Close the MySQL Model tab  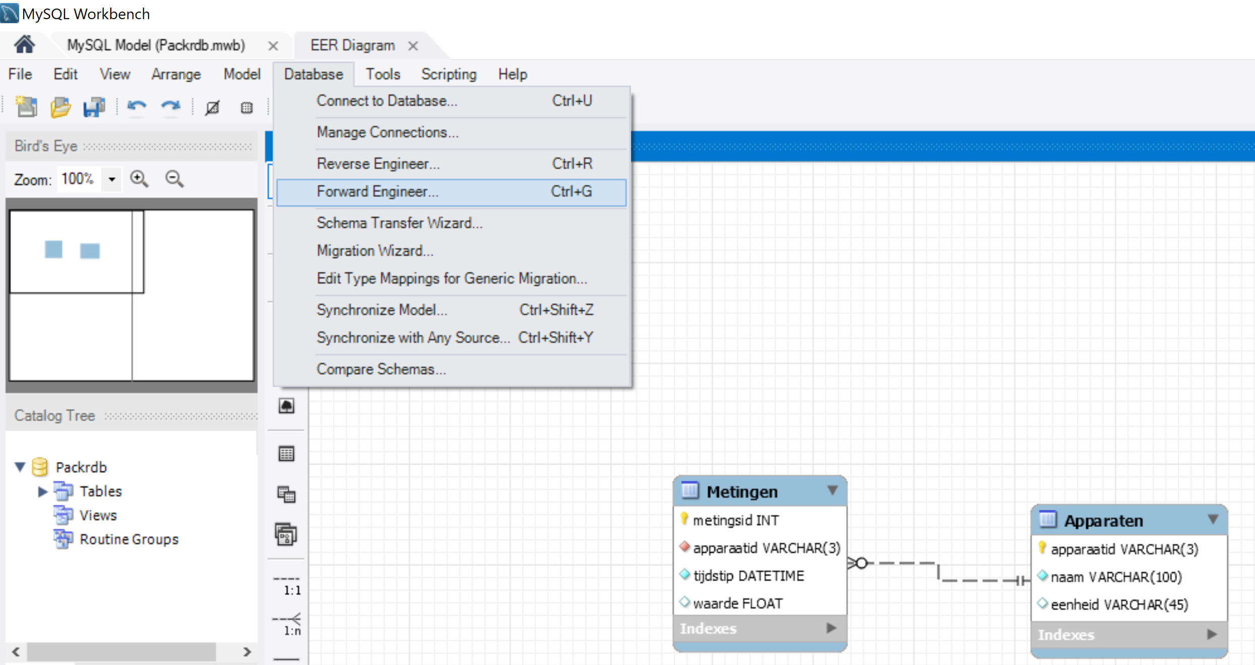[273, 46]
